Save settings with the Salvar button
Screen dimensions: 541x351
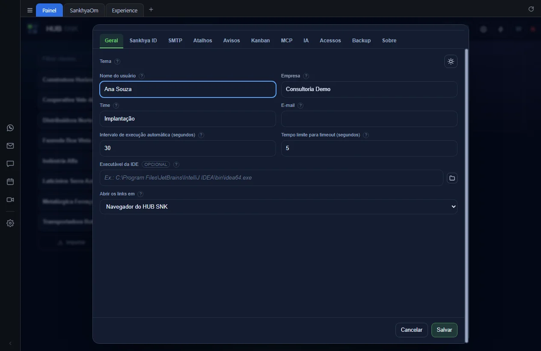point(445,330)
